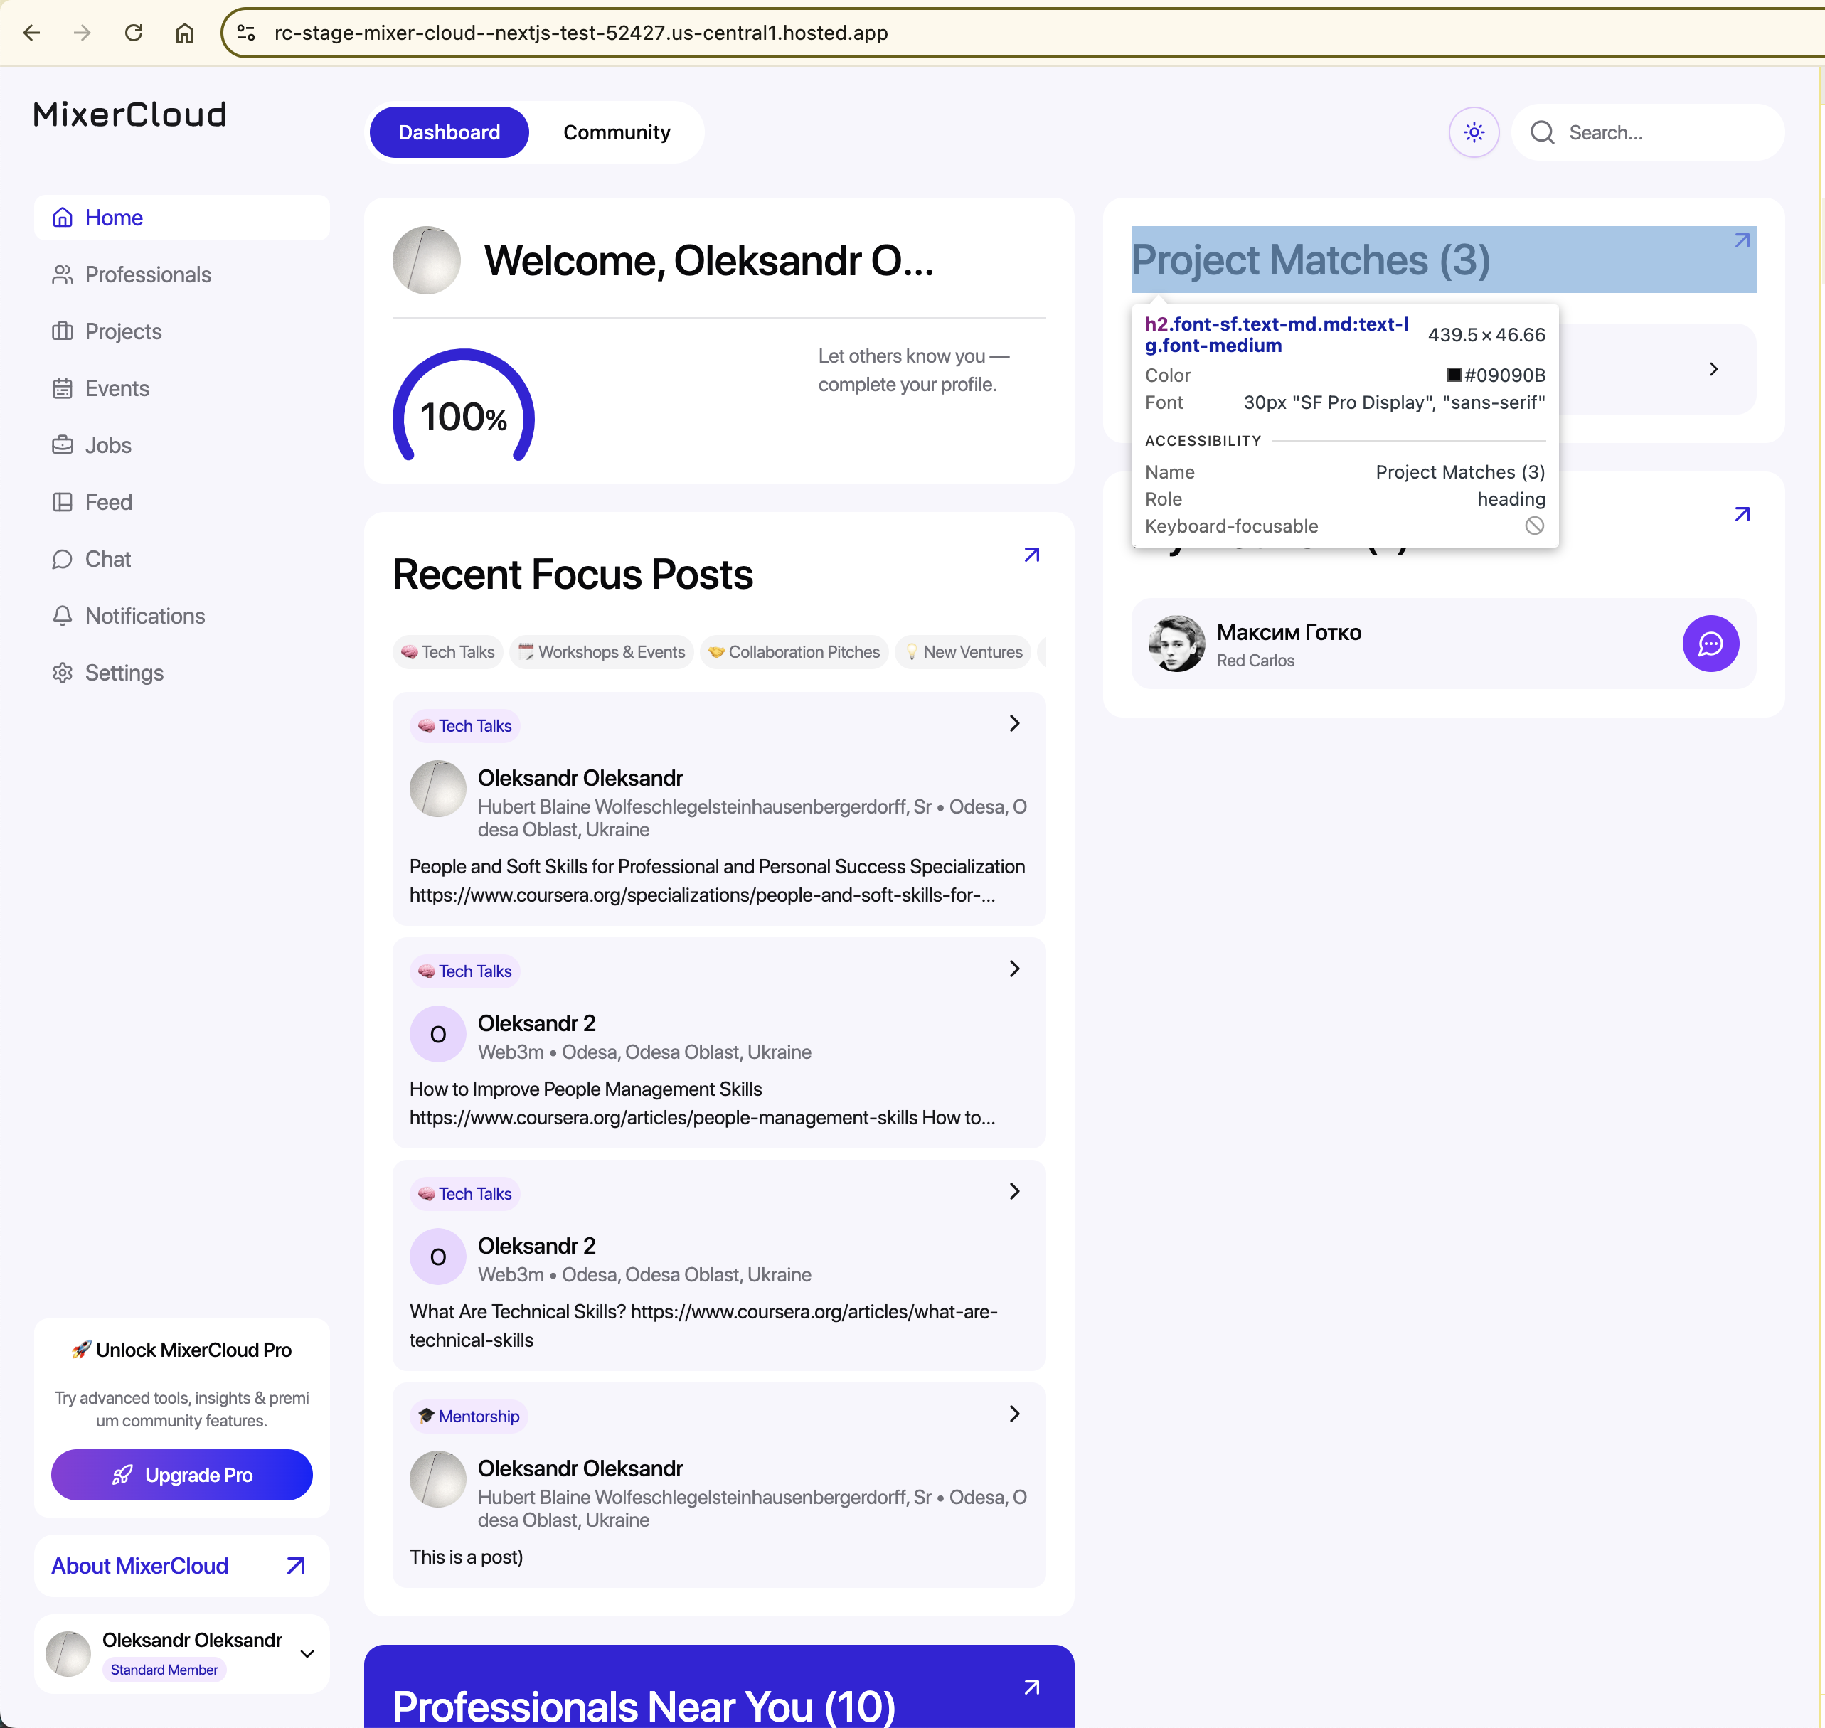1825x1728 pixels.
Task: Reload the page in the browser
Action: 134,33
